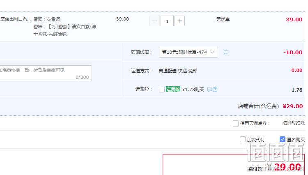
Task: Click the 店铺合计(含运费) label
Action: coord(258,106)
